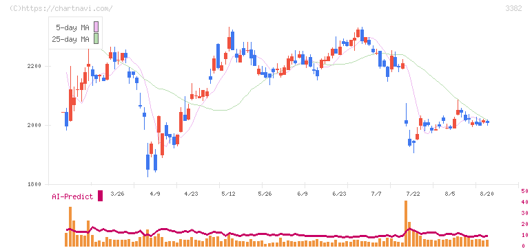Click the 25-day MA legend label

(70, 39)
